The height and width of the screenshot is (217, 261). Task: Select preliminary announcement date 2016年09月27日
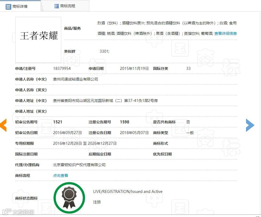tap(67, 133)
